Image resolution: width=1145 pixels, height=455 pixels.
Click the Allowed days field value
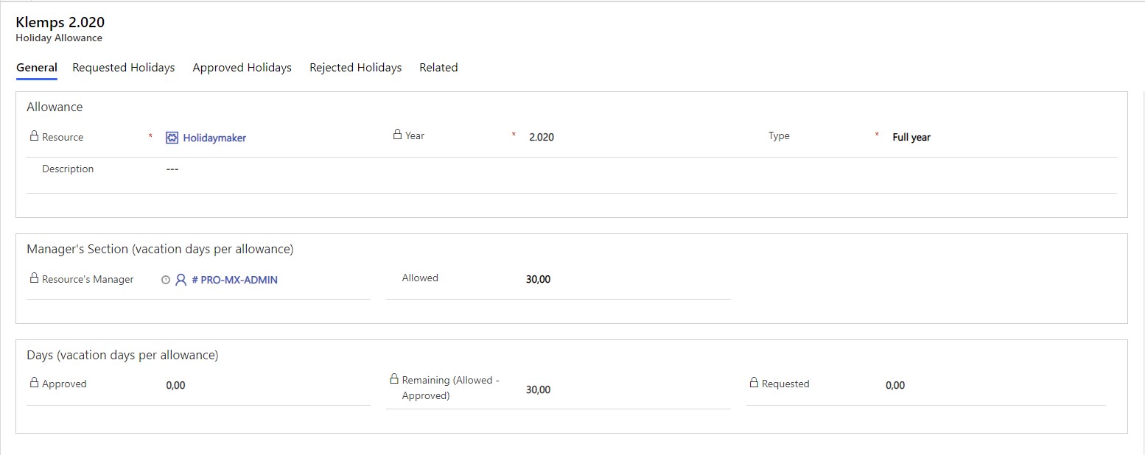538,279
